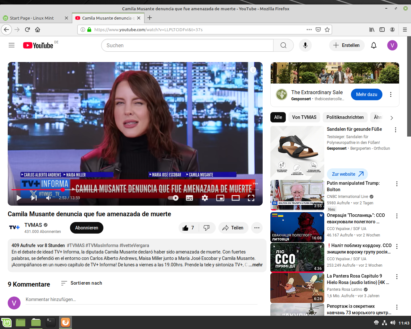Subscribe with the Abonnieren button
This screenshot has height=329, width=411.
[87, 228]
